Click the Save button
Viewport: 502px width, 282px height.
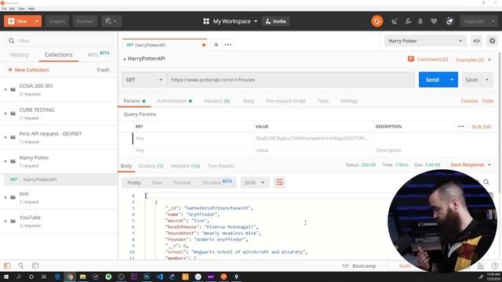pos(471,80)
